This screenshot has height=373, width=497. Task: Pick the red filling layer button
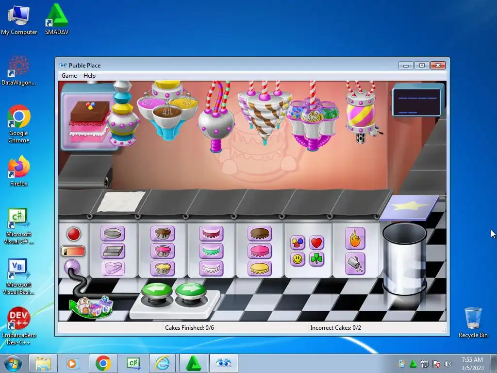[211, 234]
